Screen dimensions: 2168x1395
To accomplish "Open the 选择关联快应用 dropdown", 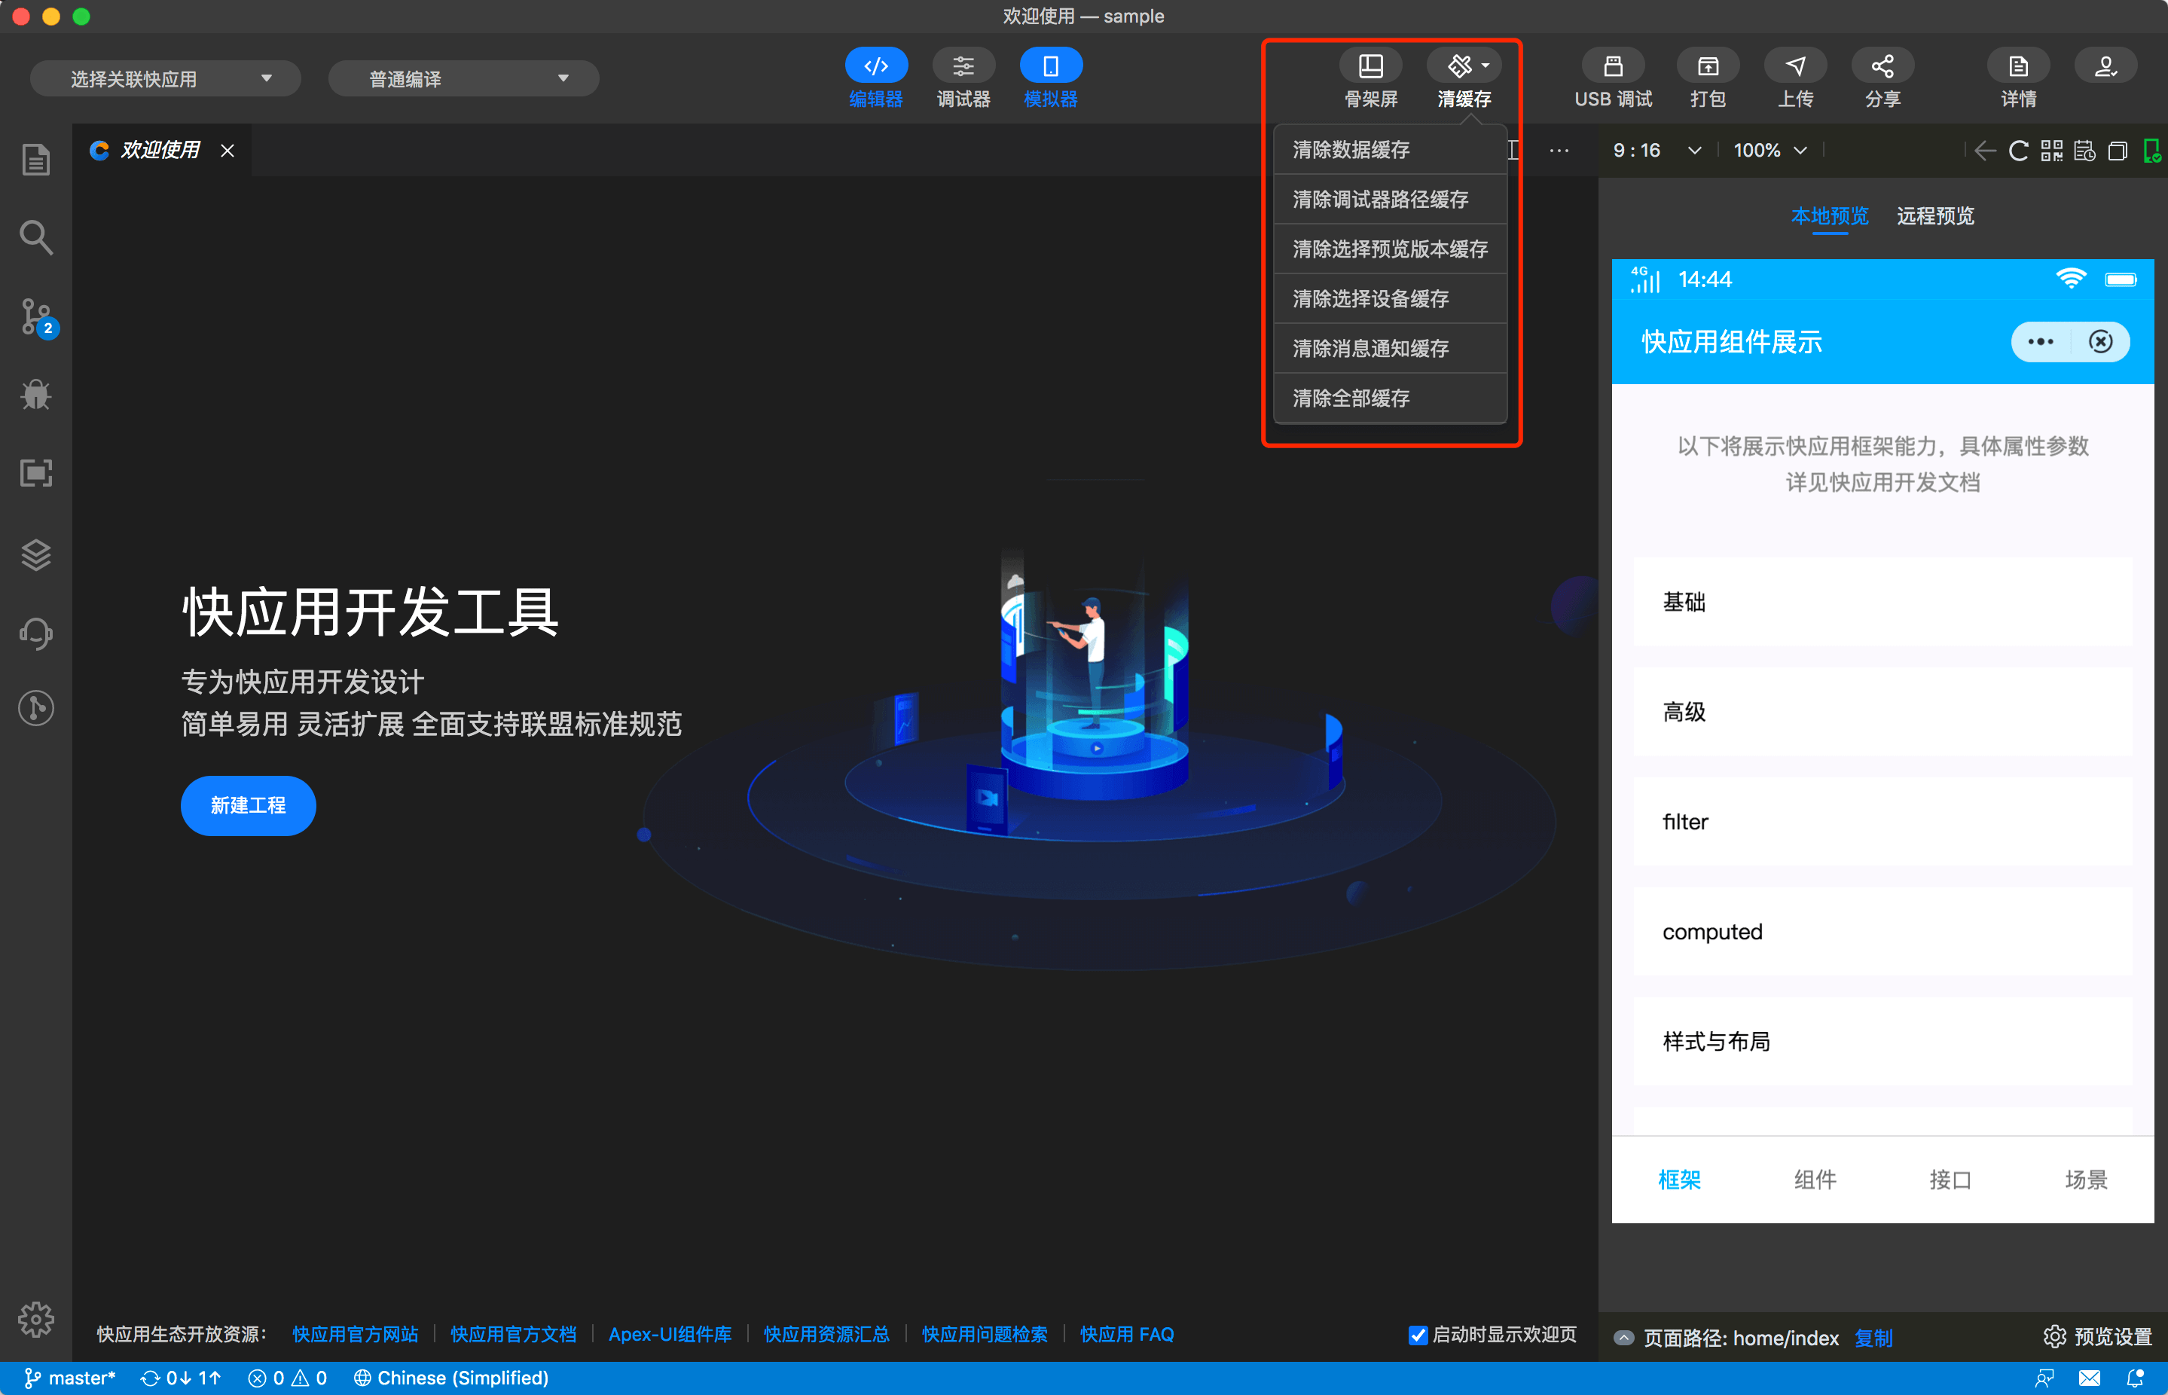I will 165,78.
